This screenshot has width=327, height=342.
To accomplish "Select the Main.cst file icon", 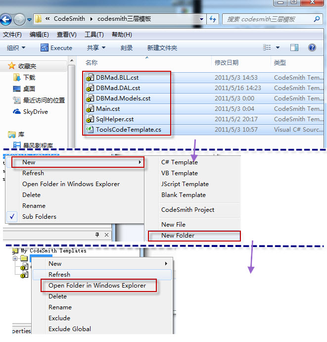I will tap(90, 109).
